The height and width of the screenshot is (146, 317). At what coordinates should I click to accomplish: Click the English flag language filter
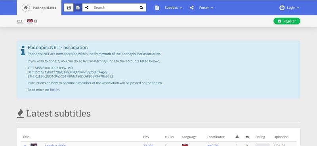click(30, 21)
